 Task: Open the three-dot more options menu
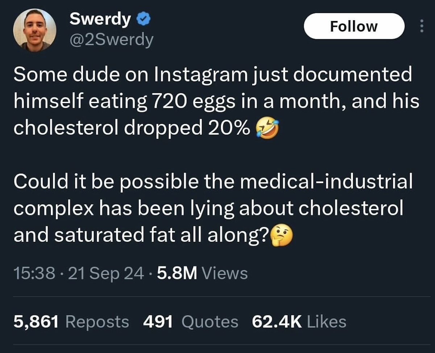[x=421, y=26]
